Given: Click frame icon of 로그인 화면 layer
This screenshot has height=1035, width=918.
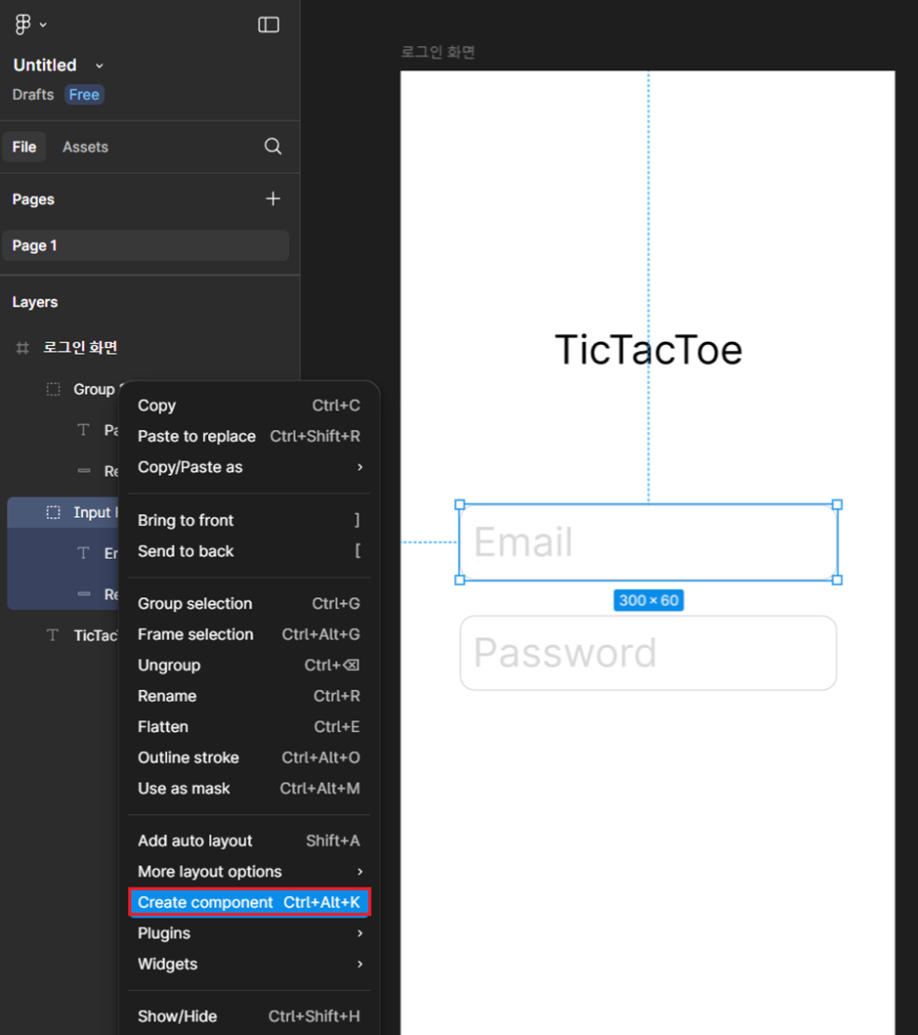Looking at the screenshot, I should [22, 348].
